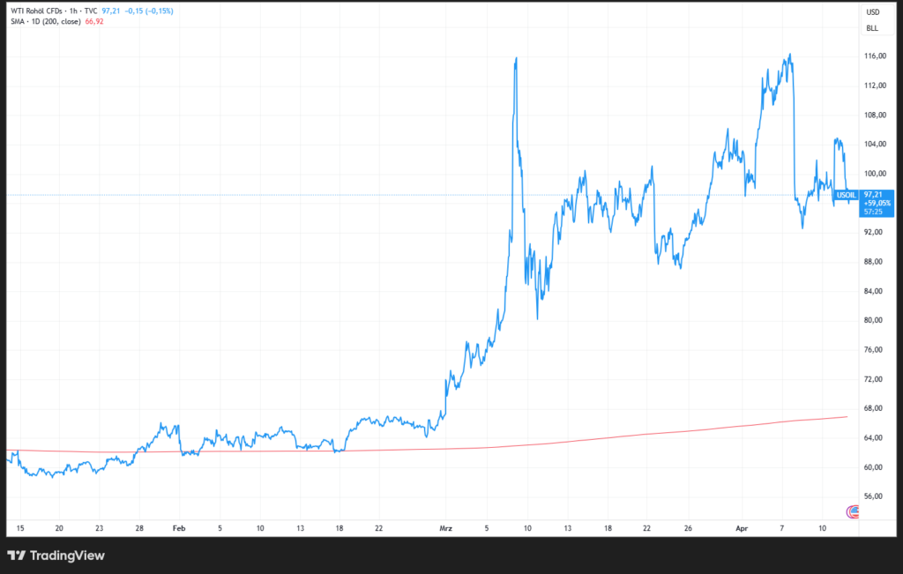Screen dimensions: 903x574
Task: Click the red SMA value 66,92
Action: click(95, 21)
